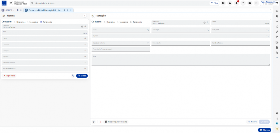The width and height of the screenshot is (280, 133).
Task: Open the mail envelope icon
Action: click(x=250, y=3)
